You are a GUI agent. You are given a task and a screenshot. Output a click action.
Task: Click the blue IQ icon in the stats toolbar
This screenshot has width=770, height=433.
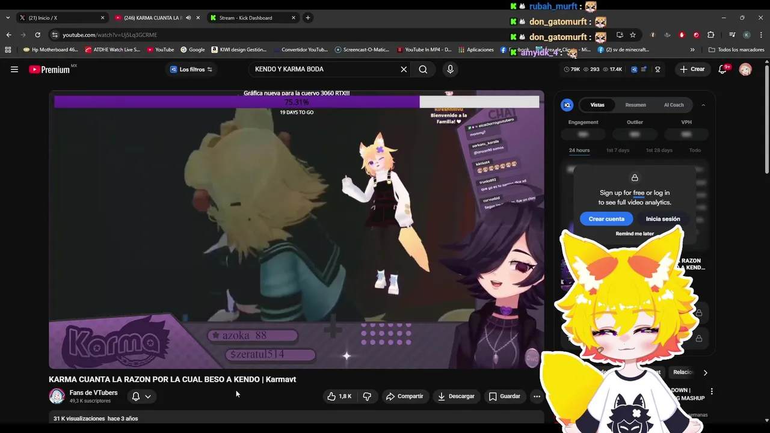tap(634, 69)
